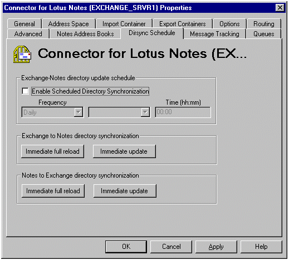Click the Apply button

tap(216, 247)
